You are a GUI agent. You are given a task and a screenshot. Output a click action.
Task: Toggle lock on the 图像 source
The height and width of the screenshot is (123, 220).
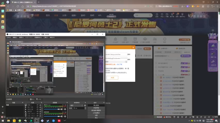pos(40,105)
